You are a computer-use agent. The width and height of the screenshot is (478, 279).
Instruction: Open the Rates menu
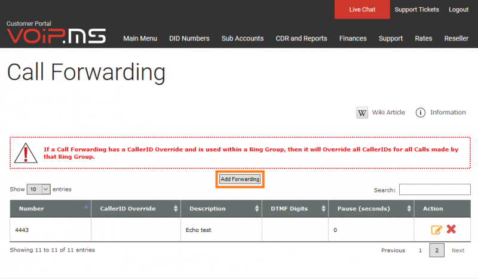424,38
